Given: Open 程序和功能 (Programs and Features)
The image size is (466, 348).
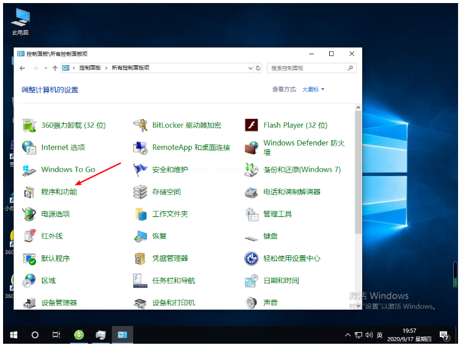Looking at the screenshot, I should point(59,192).
